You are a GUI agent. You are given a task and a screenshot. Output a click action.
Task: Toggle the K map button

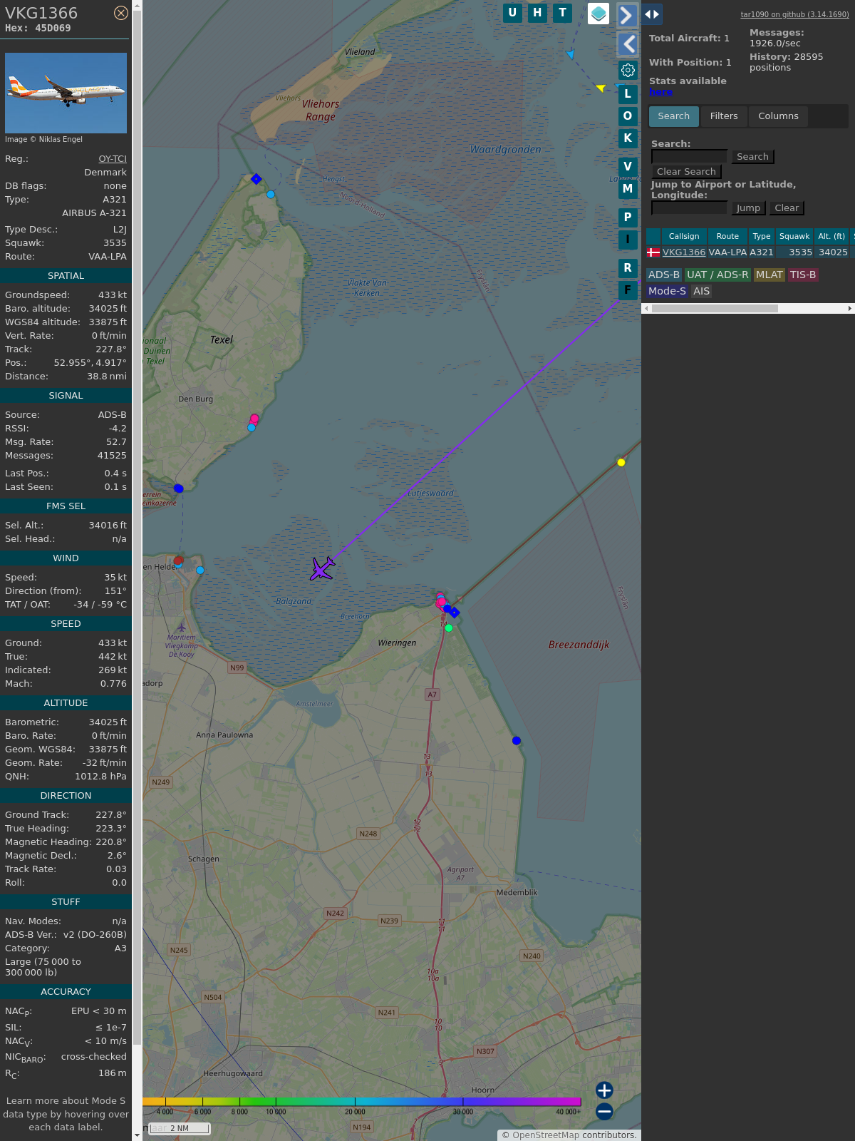pos(628,138)
